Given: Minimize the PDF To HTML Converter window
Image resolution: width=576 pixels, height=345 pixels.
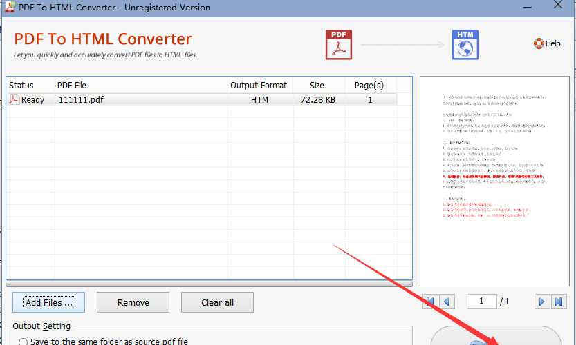Looking at the screenshot, I should [x=528, y=7].
